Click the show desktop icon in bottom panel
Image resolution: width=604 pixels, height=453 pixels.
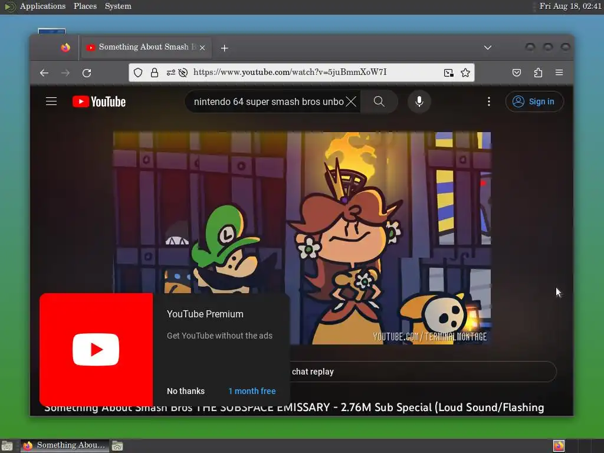(7, 446)
